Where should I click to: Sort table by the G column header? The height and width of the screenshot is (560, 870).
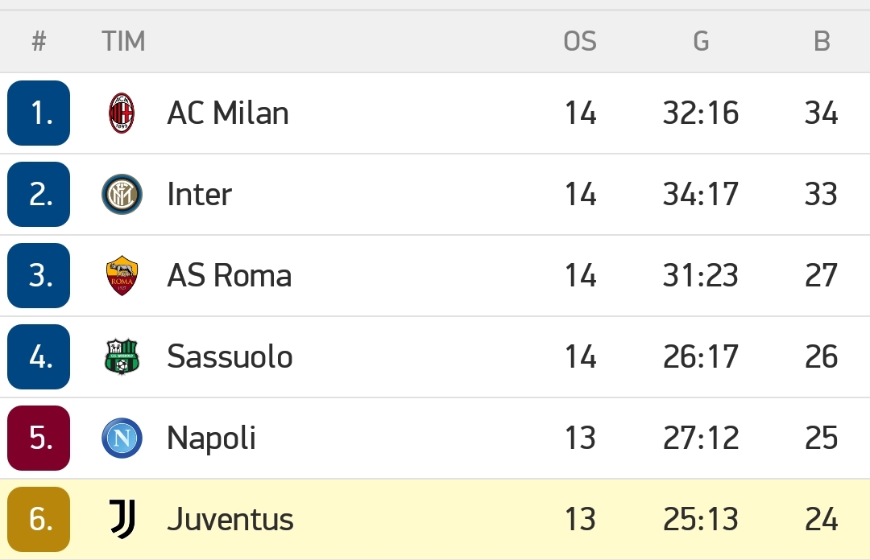[x=701, y=41]
